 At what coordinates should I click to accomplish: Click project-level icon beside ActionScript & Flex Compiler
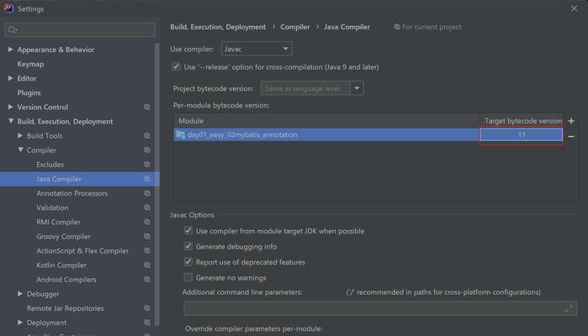(x=147, y=250)
